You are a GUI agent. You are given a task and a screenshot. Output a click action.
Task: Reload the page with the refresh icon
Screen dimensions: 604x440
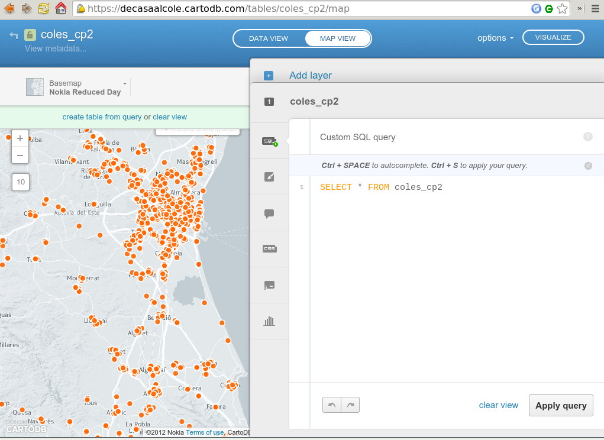44,8
